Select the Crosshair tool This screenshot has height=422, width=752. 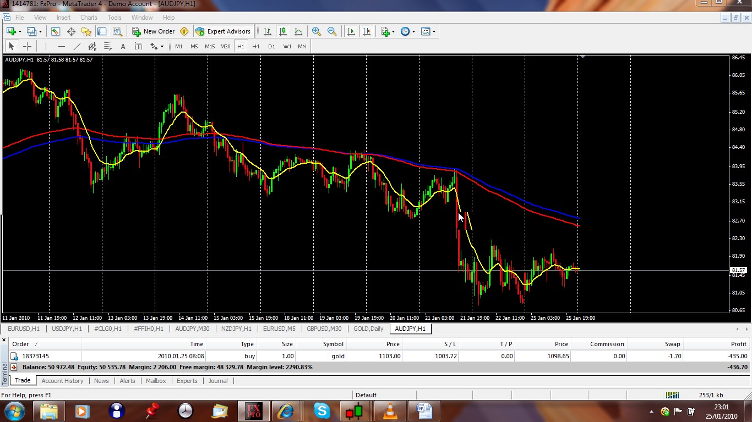point(27,46)
